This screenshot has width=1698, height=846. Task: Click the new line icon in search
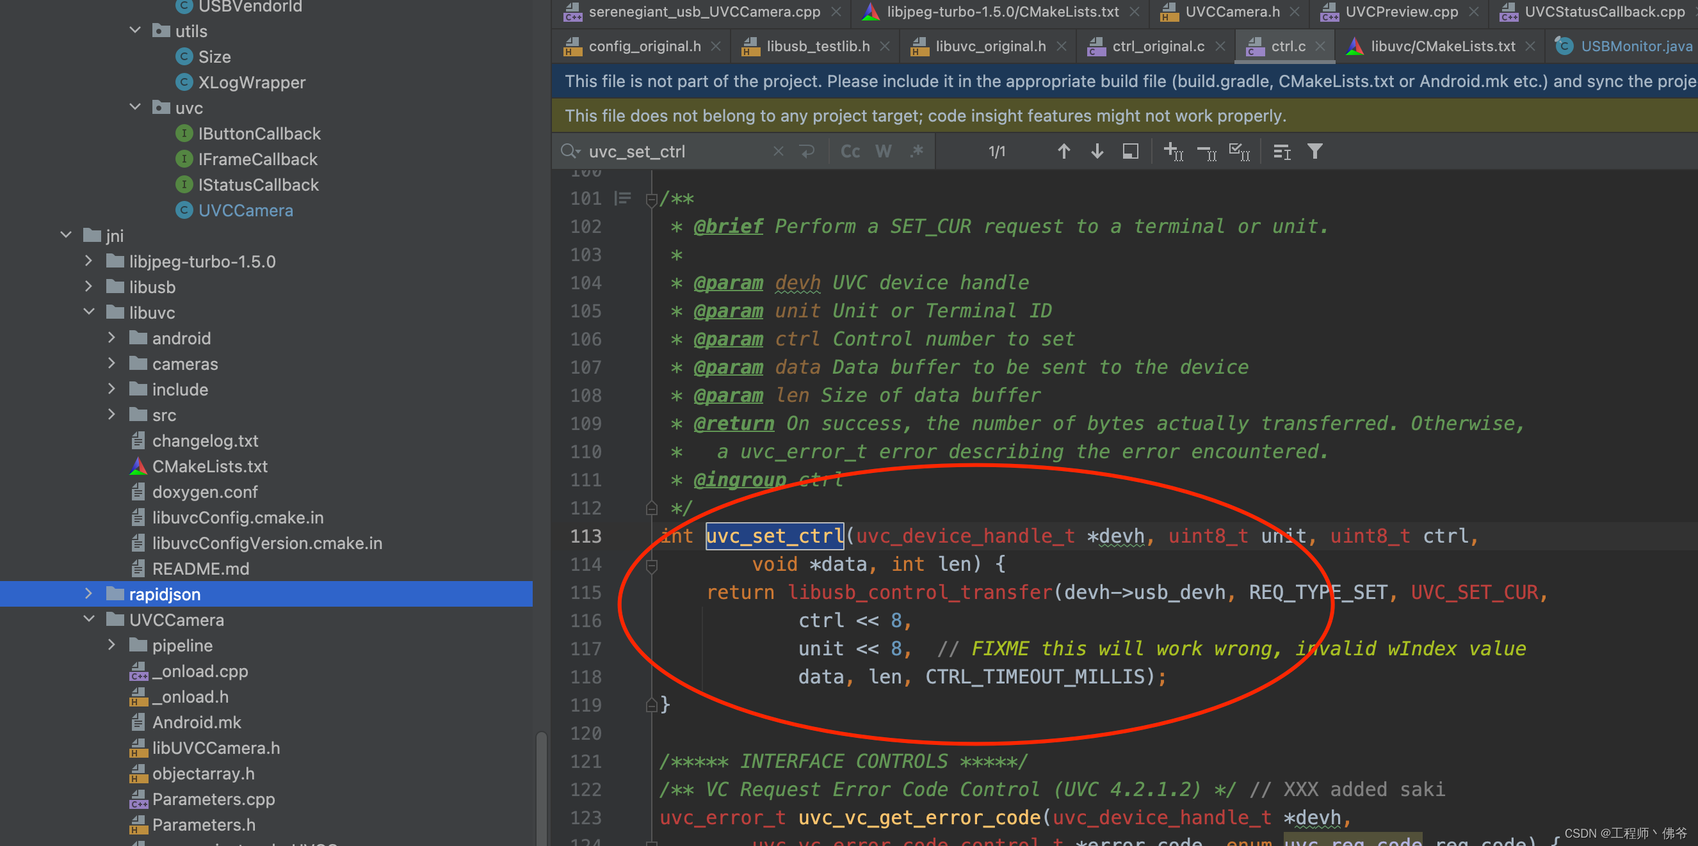[807, 152]
